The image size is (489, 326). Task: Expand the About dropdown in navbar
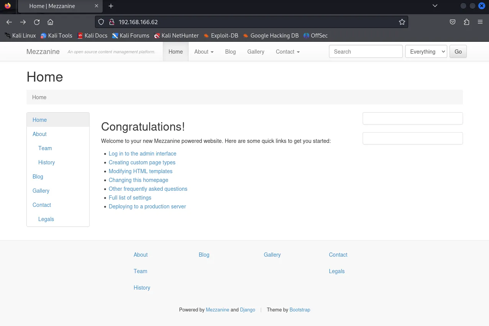point(204,52)
